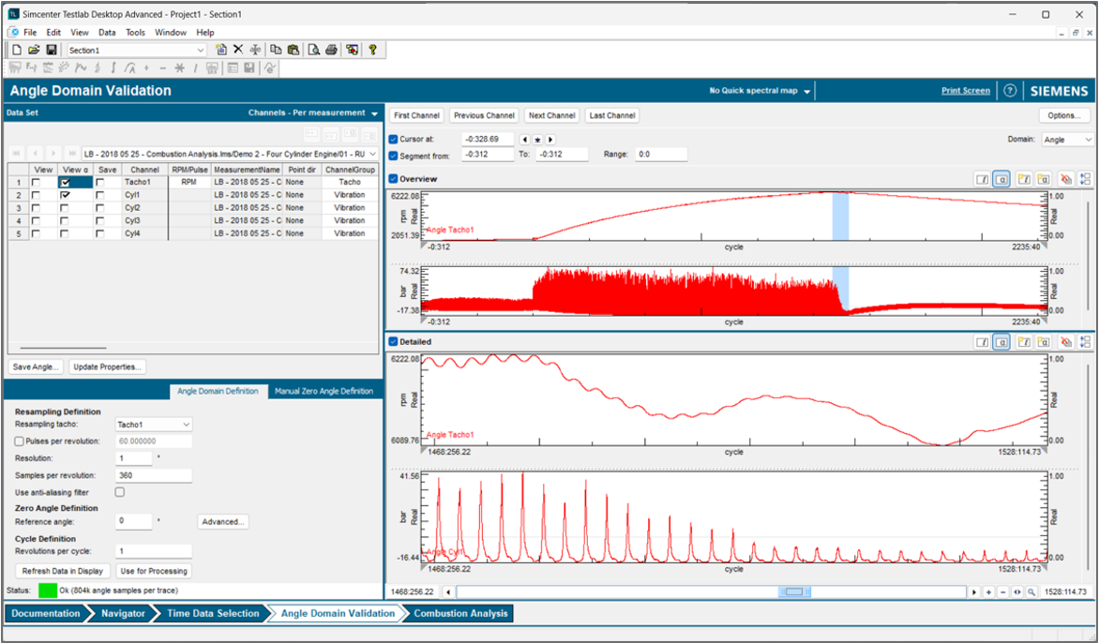Click the display layout arrows icon in Detailed toolbar
This screenshot has width=1099, height=643.
click(1085, 342)
